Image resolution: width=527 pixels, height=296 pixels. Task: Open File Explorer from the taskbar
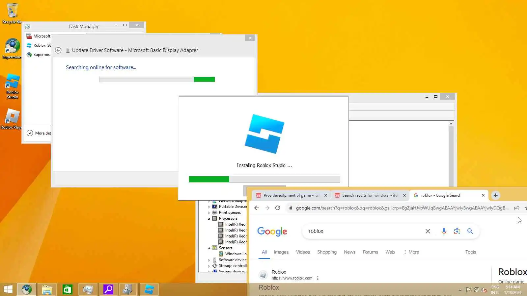47,289
